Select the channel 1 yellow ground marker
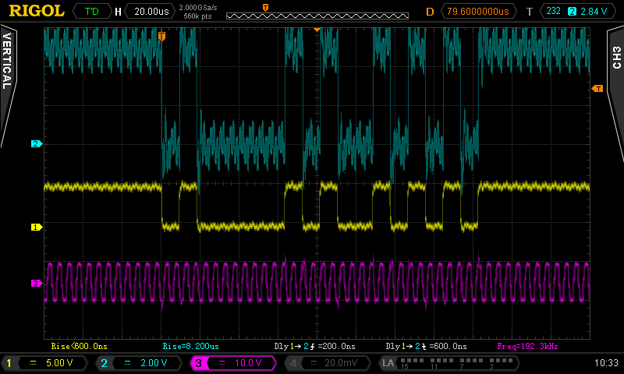Viewport: 624px width, 374px height. (35, 228)
